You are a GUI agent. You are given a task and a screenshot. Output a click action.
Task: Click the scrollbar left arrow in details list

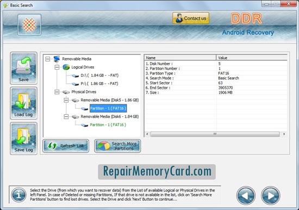pos(147,134)
